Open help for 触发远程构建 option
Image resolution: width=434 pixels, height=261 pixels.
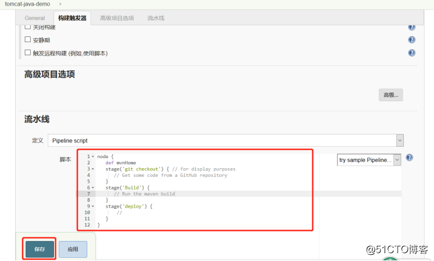(x=411, y=53)
